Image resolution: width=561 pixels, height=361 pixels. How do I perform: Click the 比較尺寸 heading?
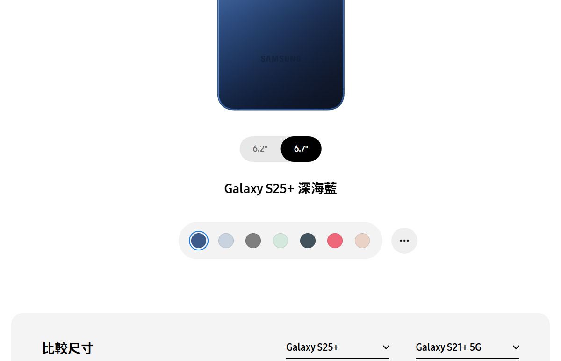point(68,348)
